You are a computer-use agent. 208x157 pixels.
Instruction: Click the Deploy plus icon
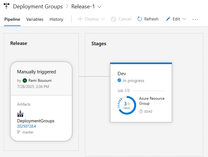(80, 19)
